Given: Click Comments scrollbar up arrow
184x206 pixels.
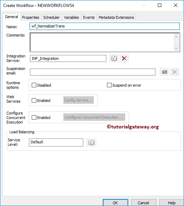Looking at the screenshot, I should click(176, 37).
